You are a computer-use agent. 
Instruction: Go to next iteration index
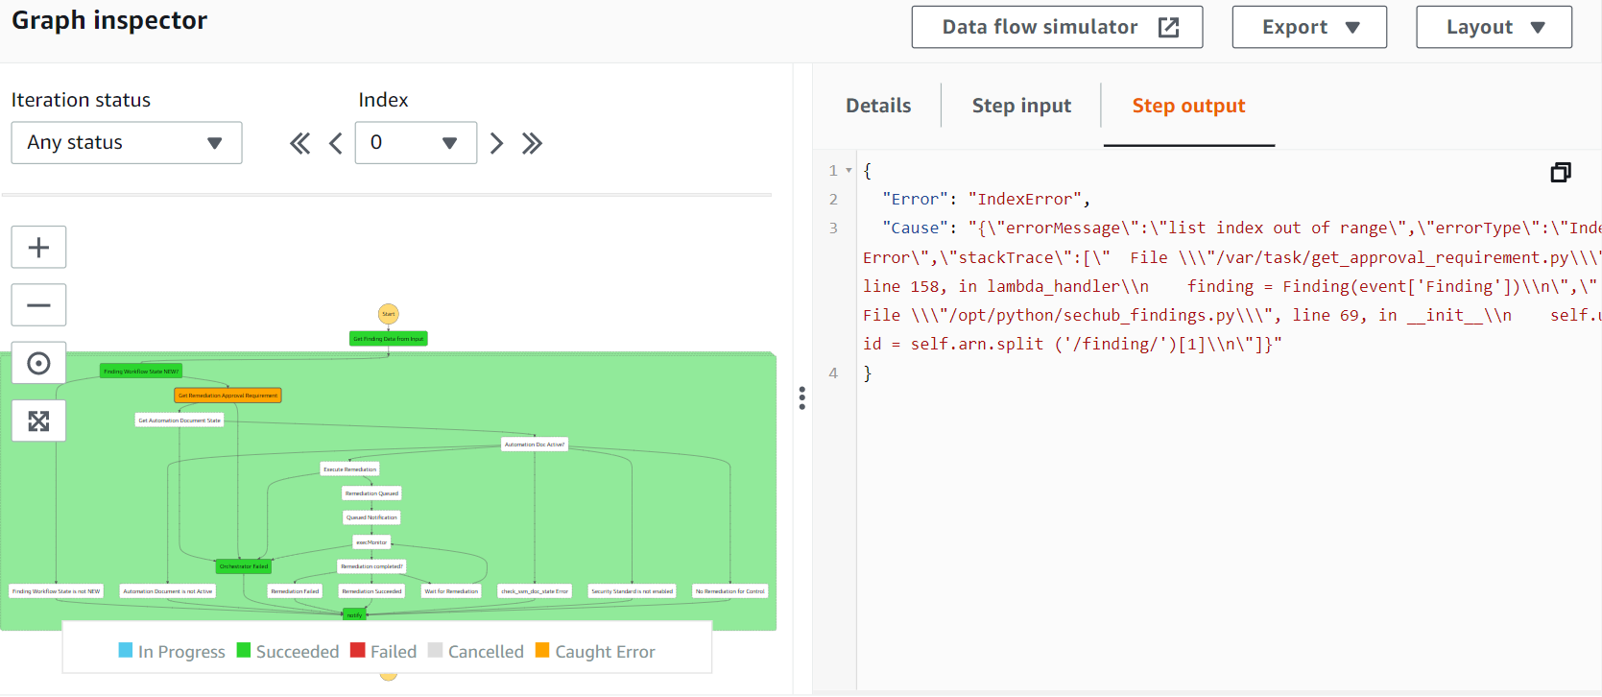coord(496,144)
